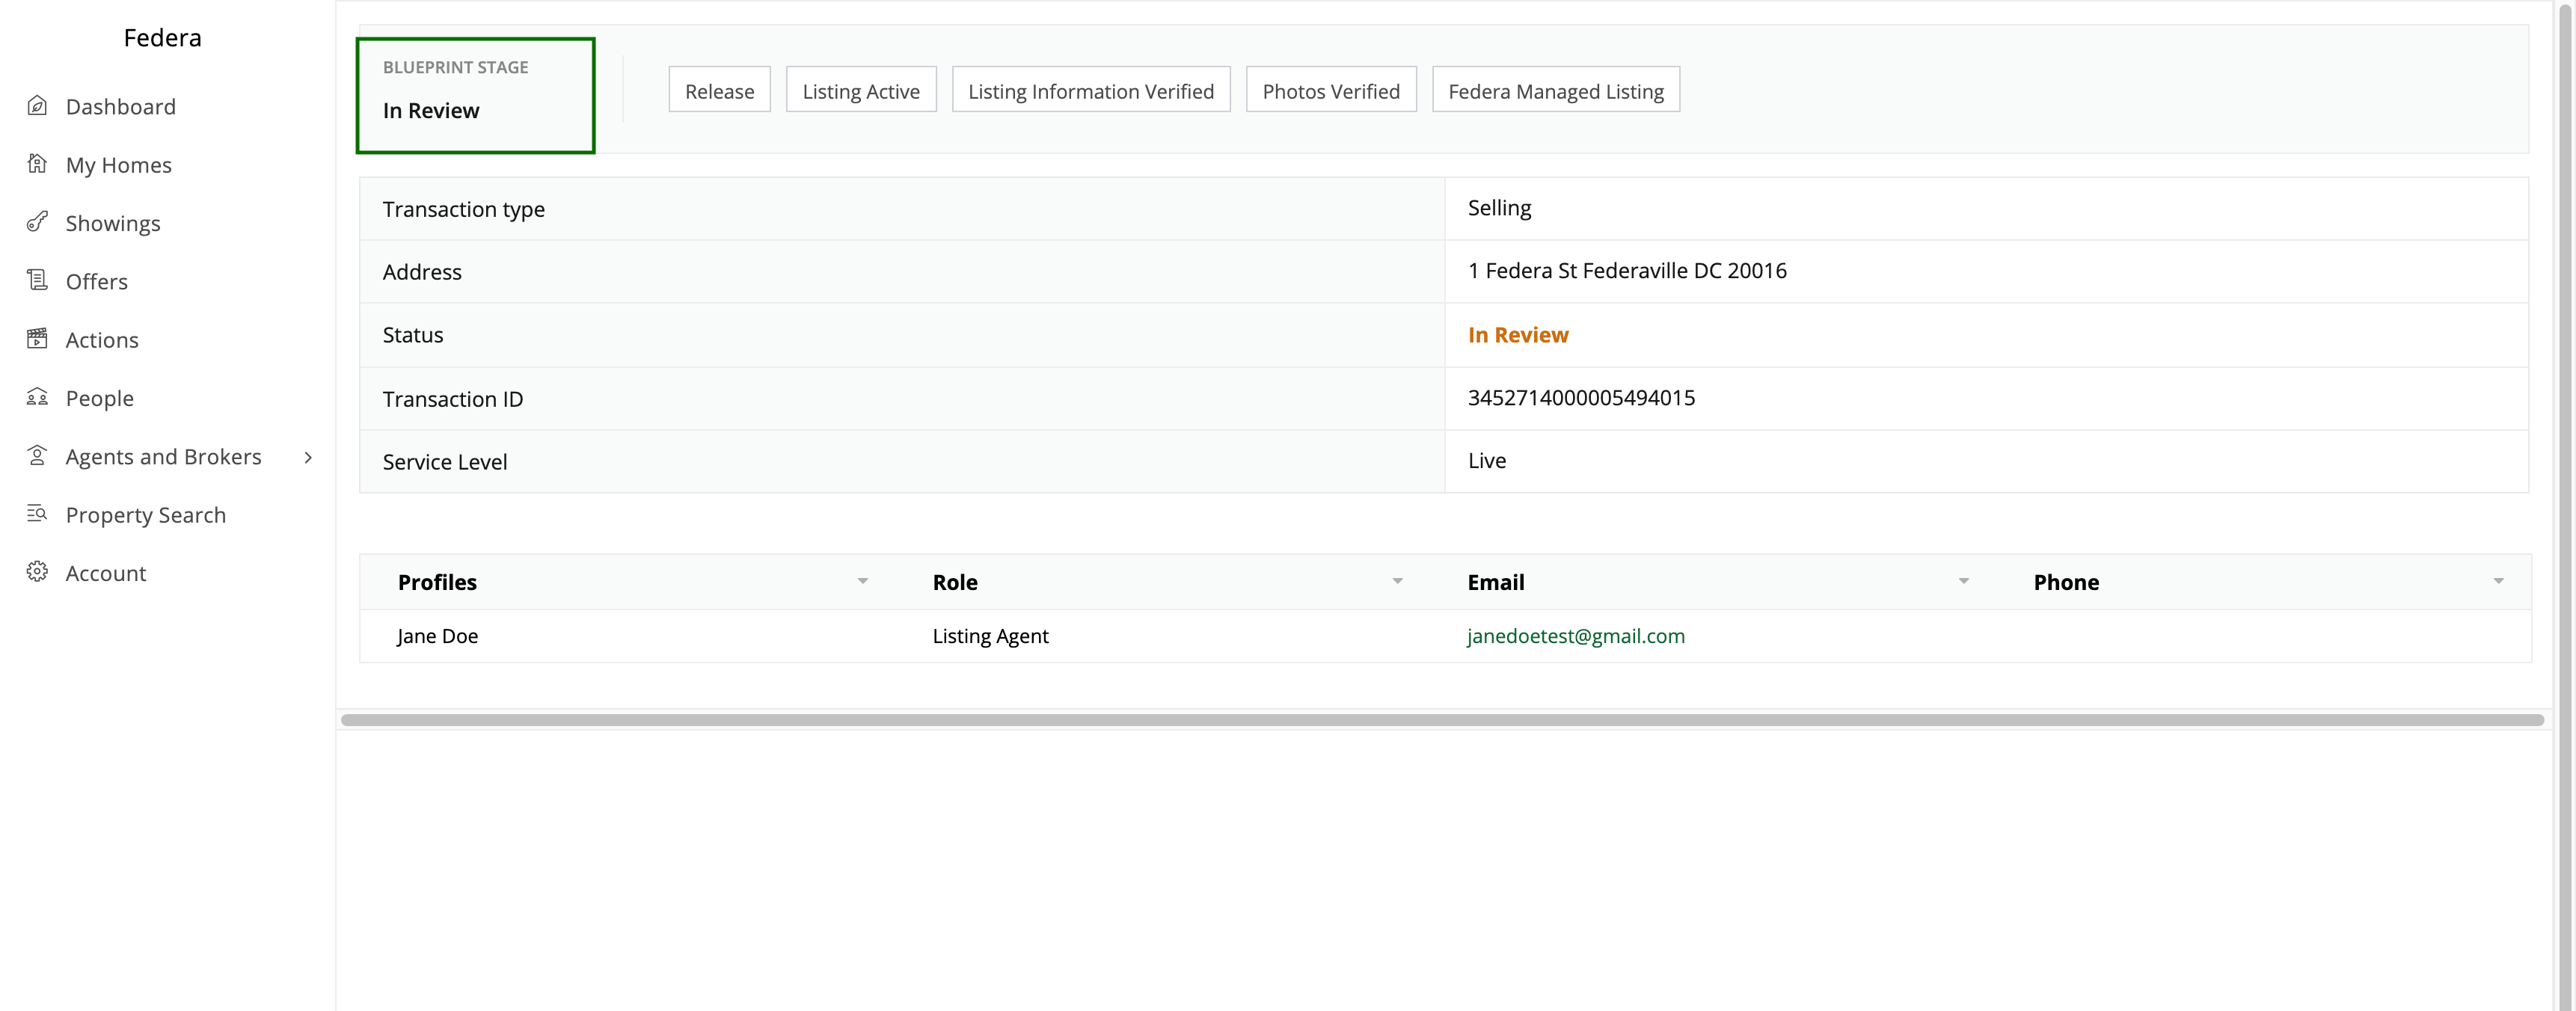
Task: Click the Live service level value
Action: click(1487, 461)
